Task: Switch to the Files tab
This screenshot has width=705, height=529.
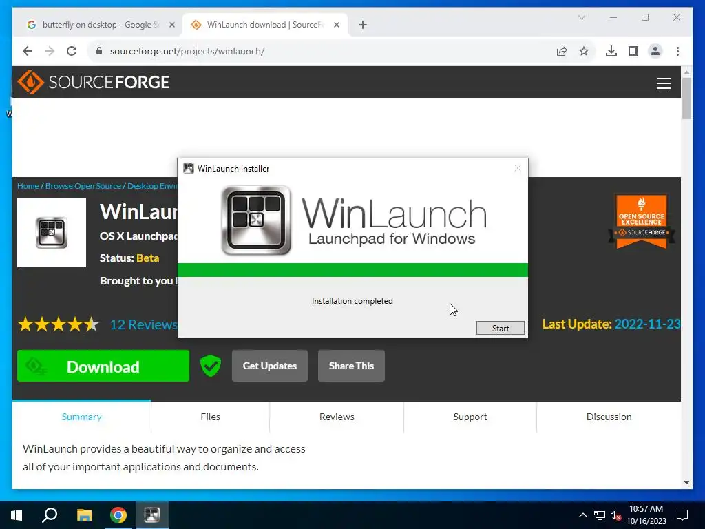Action: click(x=211, y=417)
